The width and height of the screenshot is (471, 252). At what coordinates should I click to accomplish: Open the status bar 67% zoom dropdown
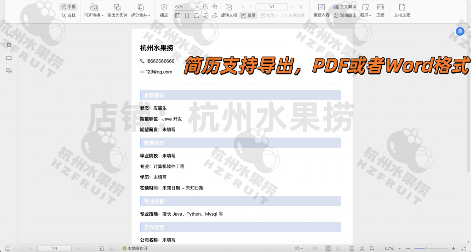point(393,248)
